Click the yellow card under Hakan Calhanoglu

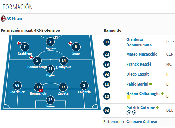(128, 97)
